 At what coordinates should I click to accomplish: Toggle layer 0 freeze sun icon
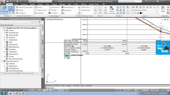[135, 13]
